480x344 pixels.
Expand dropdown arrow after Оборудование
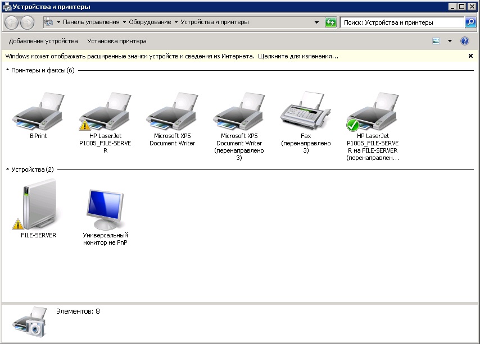176,22
